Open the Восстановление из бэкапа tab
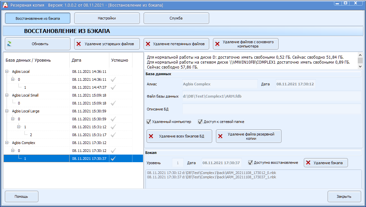Image resolution: width=366 pixels, height=207 pixels. 38,18
